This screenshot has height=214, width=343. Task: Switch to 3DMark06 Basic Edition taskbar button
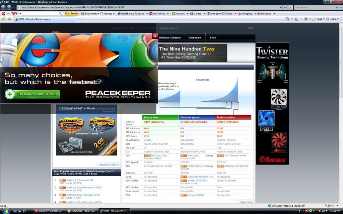point(81,211)
